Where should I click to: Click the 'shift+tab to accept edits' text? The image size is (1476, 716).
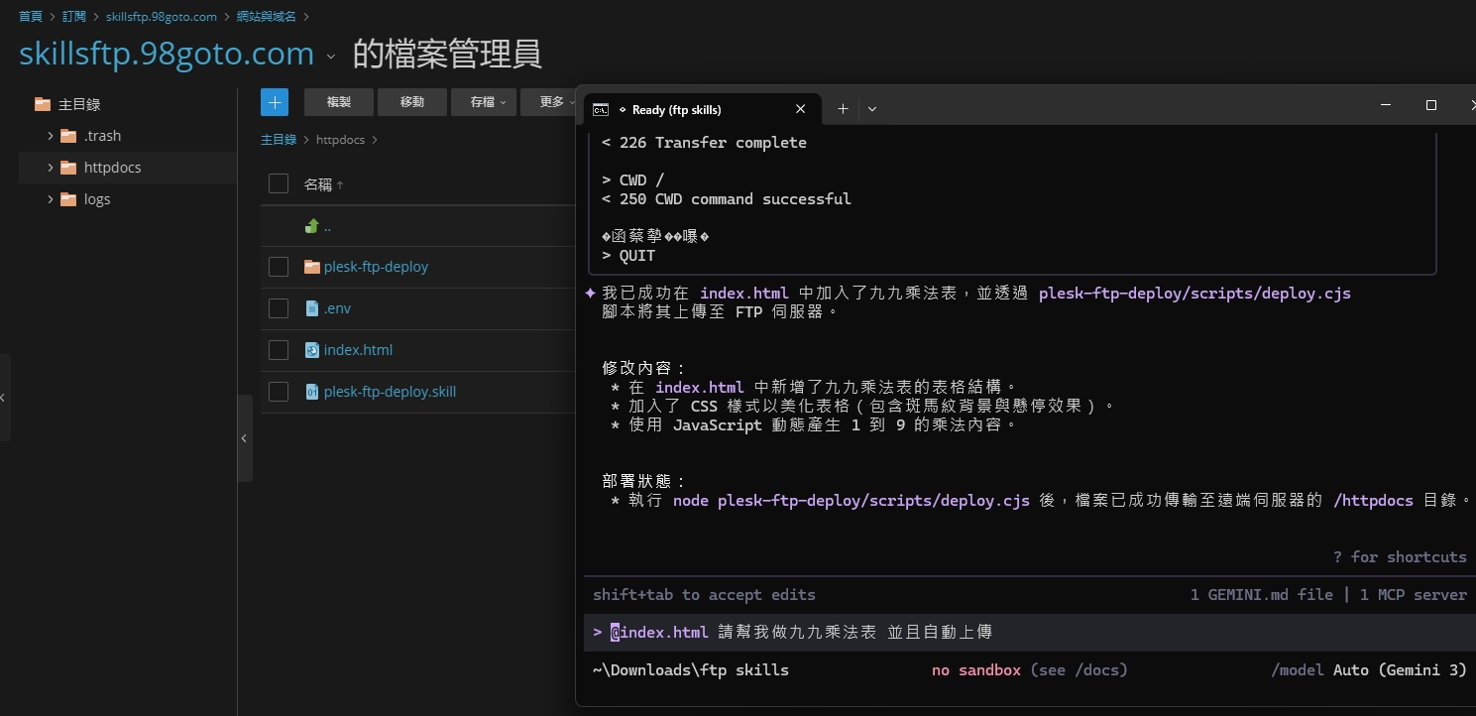pyautogui.click(x=704, y=595)
